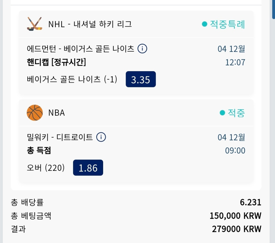Open info icon for Milwaukee–Detroit match
This screenshot has height=243, width=275.
tap(101, 137)
